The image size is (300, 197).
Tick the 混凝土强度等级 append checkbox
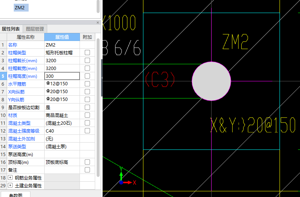[87, 131]
